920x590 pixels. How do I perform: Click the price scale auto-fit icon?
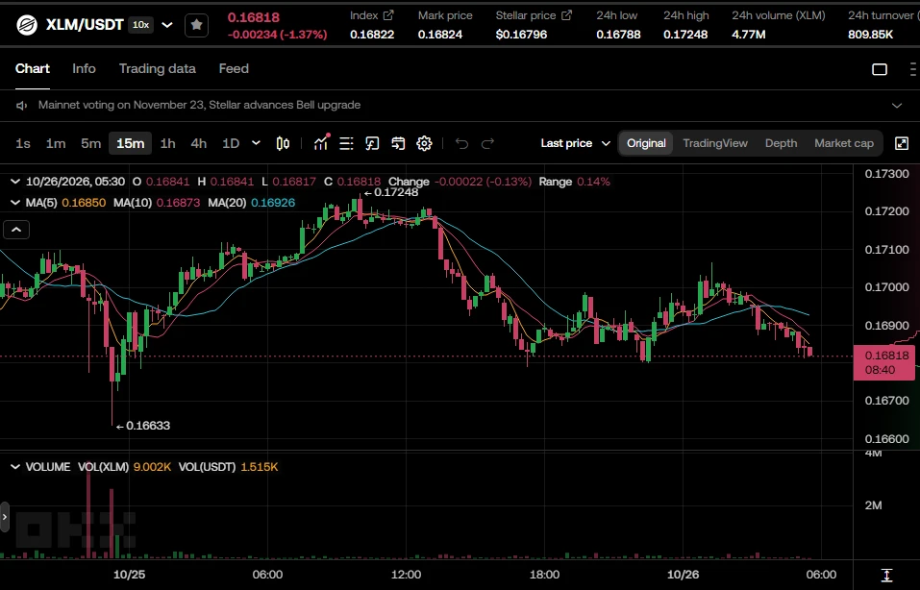tap(886, 575)
